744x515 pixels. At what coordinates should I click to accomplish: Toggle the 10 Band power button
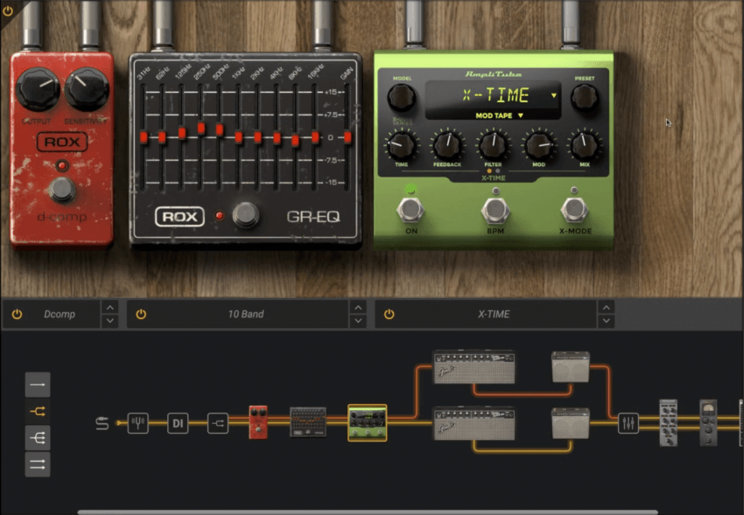click(x=141, y=314)
